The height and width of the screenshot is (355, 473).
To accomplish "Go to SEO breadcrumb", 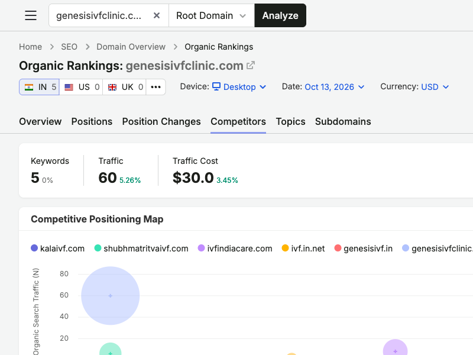I will (x=69, y=47).
